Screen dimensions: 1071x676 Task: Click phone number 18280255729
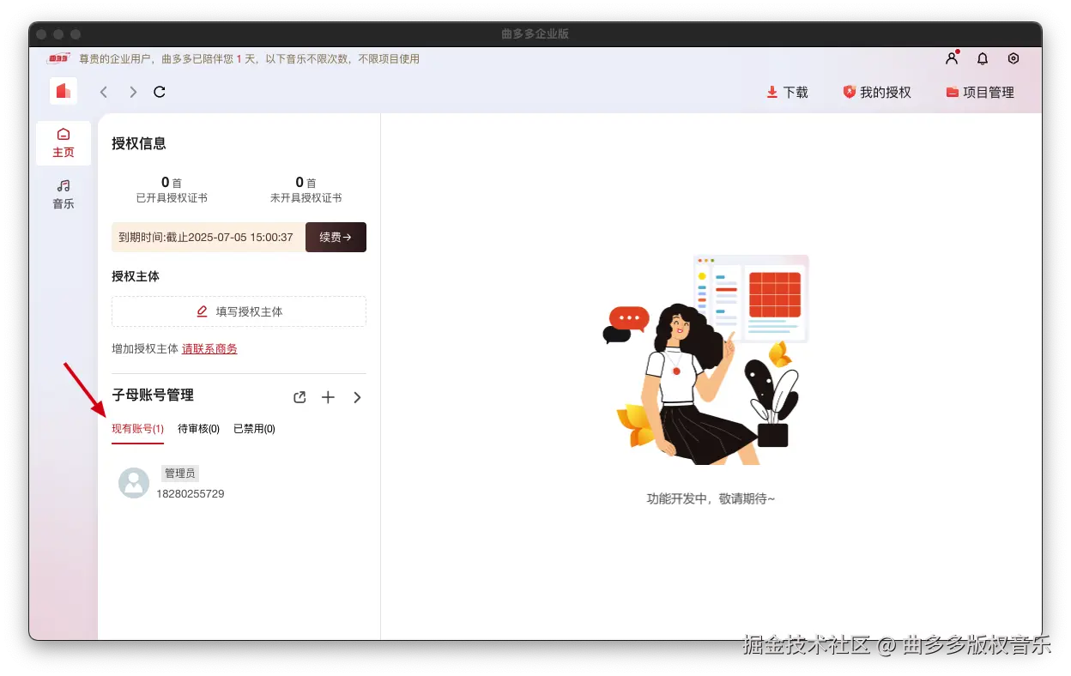(x=190, y=494)
